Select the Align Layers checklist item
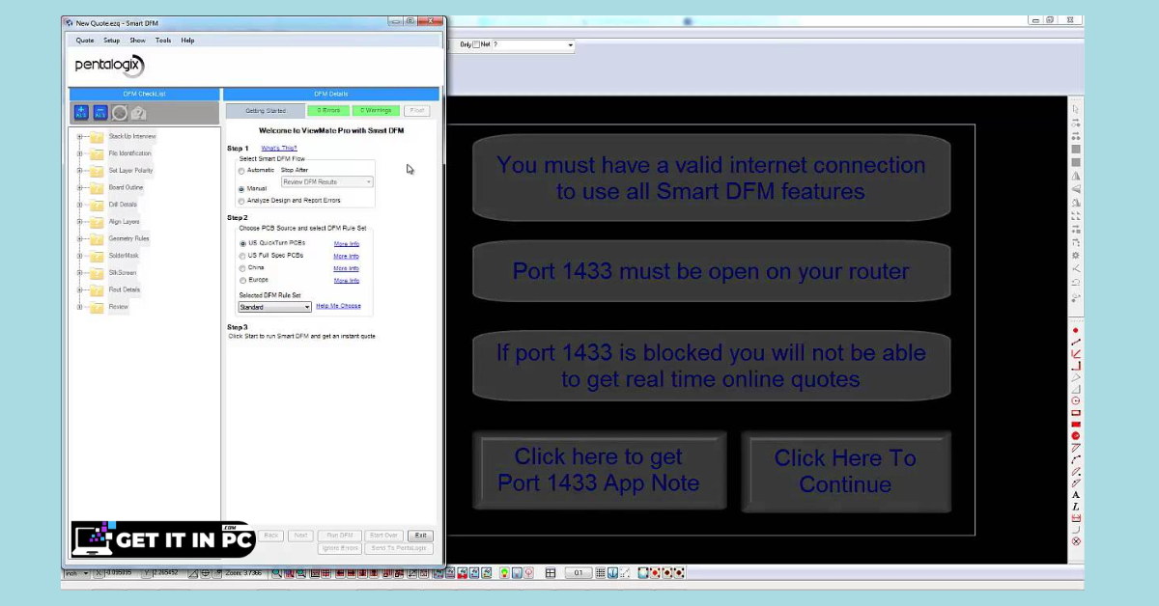 point(124,222)
